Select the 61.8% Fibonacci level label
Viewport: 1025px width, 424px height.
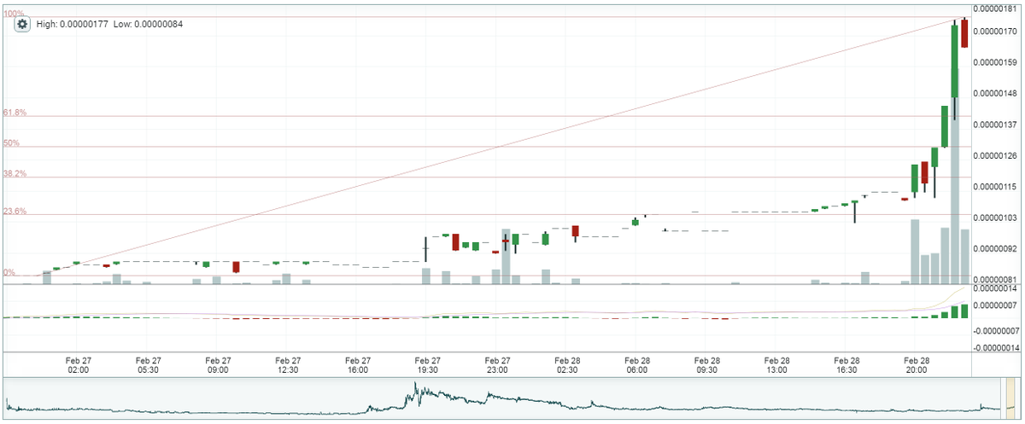(x=15, y=113)
